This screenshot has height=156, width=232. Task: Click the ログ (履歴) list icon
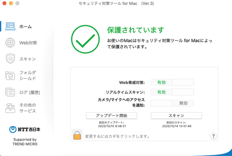[x=10, y=92]
